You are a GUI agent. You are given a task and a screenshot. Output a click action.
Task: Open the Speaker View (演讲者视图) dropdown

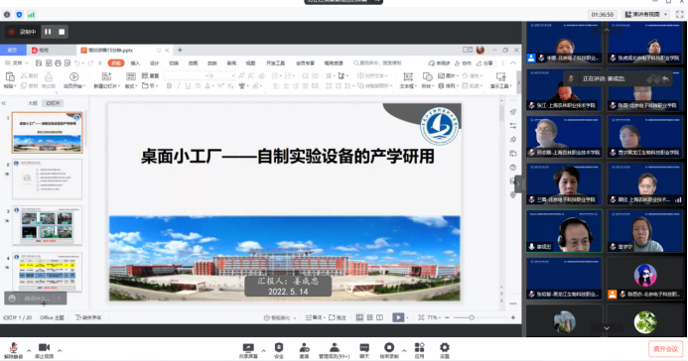[x=646, y=15]
